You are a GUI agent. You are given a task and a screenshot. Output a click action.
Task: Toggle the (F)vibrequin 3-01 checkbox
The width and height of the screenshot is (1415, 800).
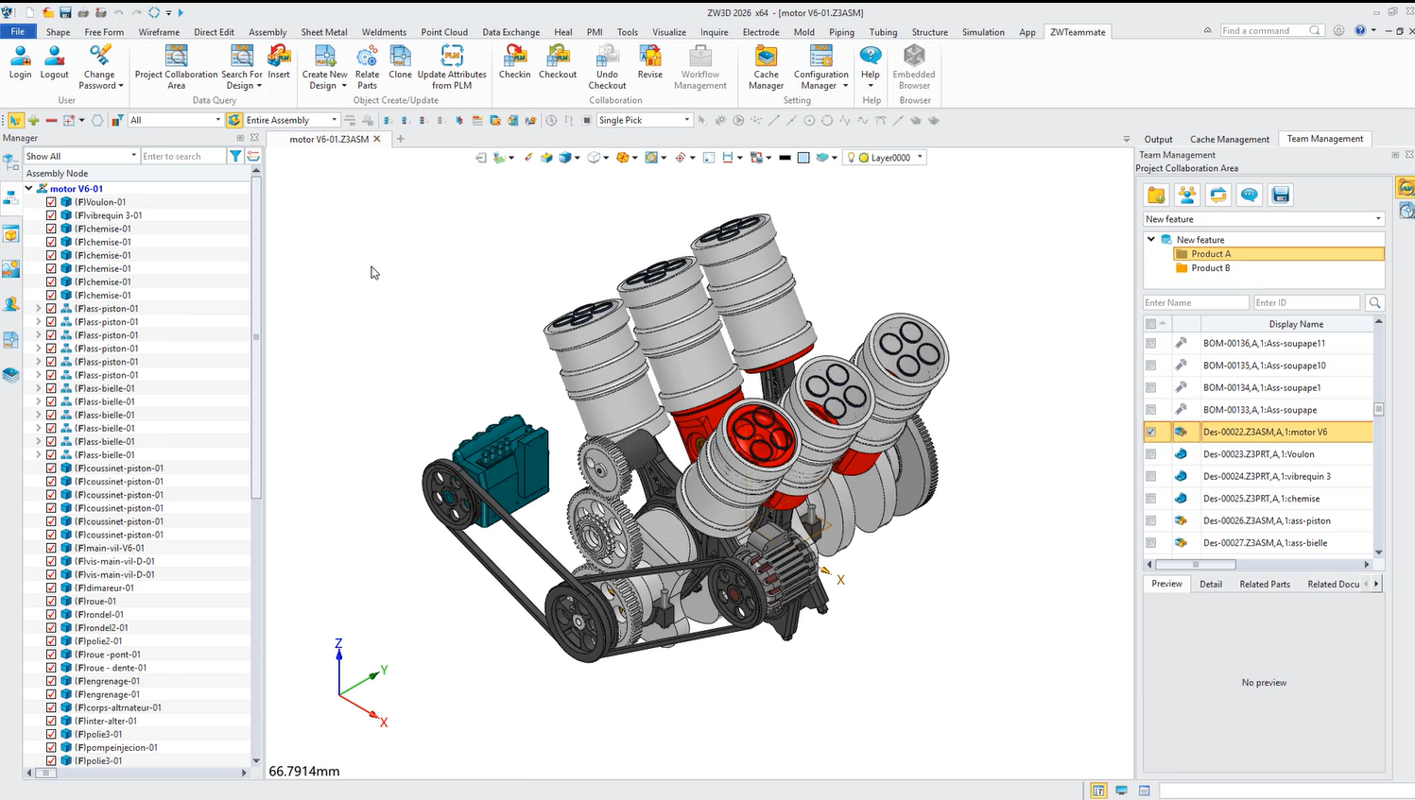(x=51, y=214)
